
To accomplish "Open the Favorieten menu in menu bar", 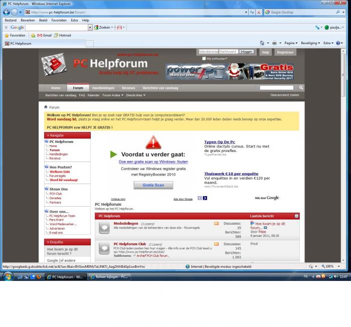I will click(59, 20).
